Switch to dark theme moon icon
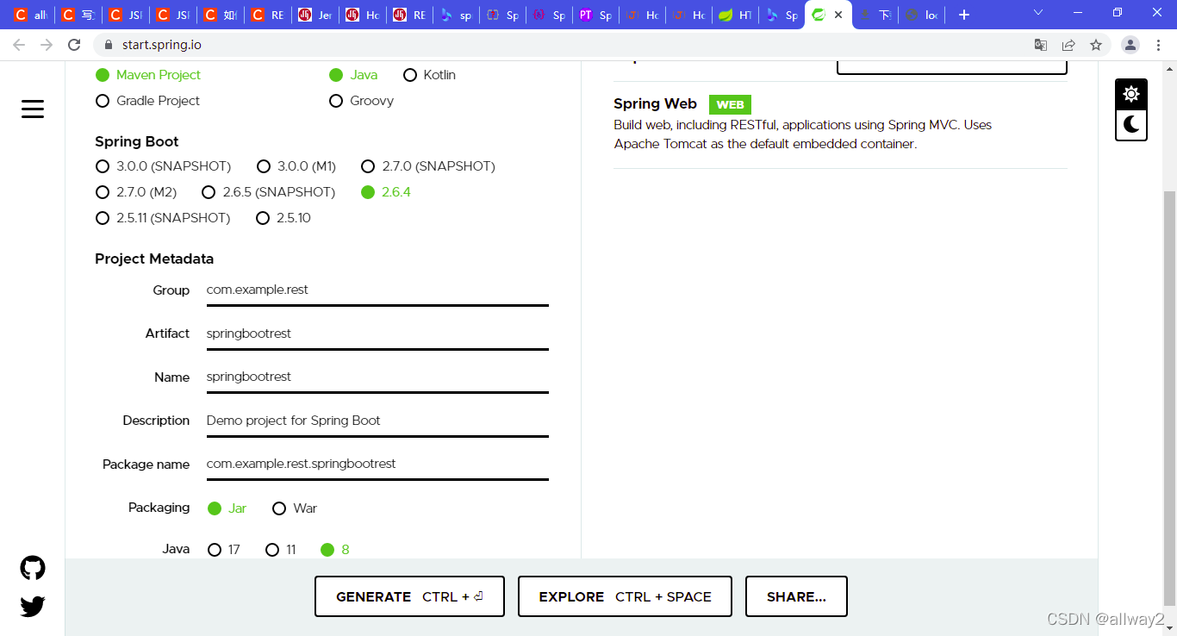Viewport: 1177px width, 636px height. [1131, 125]
